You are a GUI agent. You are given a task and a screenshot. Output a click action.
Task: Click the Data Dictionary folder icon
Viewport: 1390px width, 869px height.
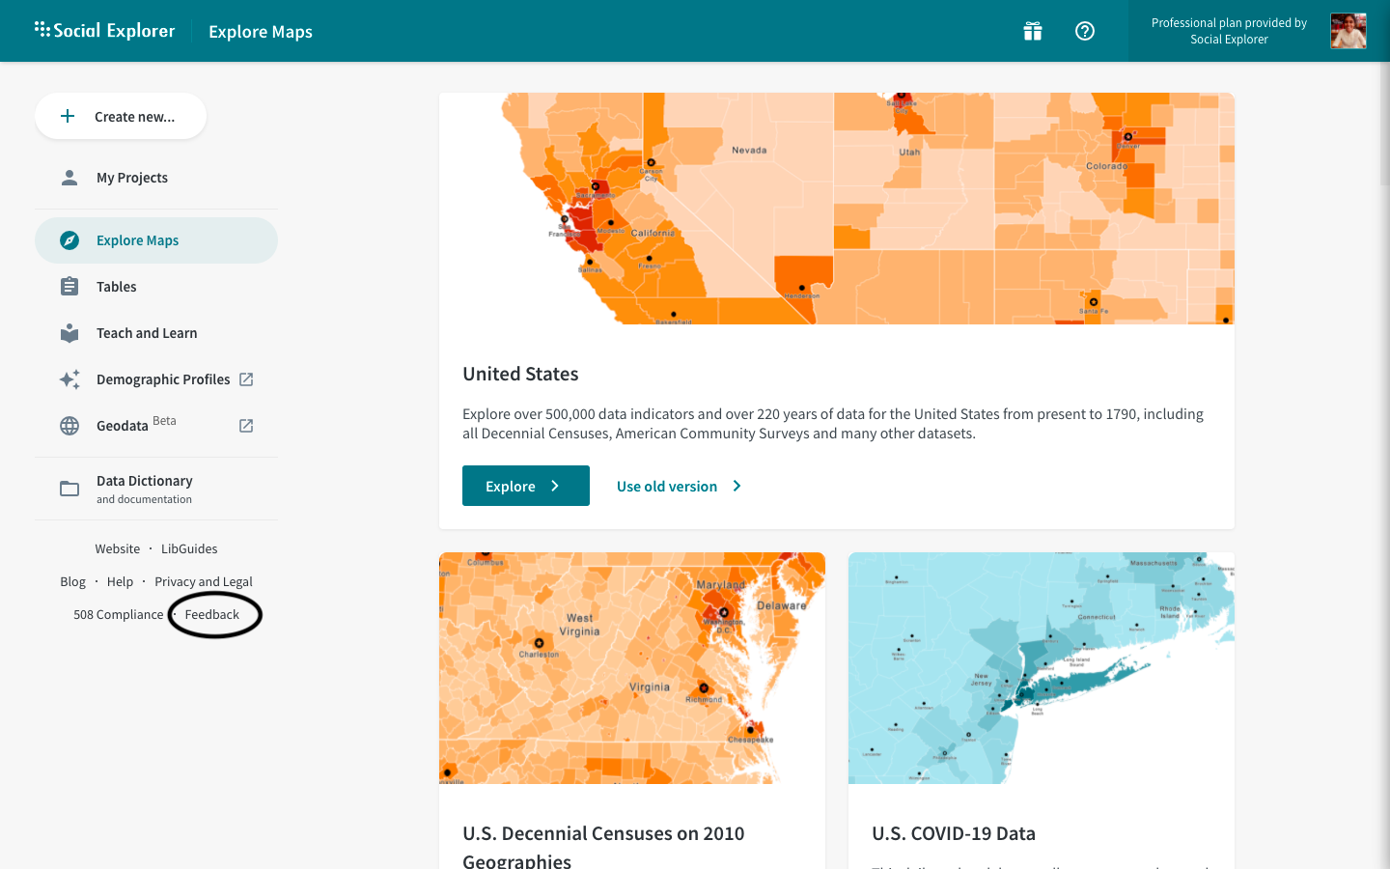69,489
